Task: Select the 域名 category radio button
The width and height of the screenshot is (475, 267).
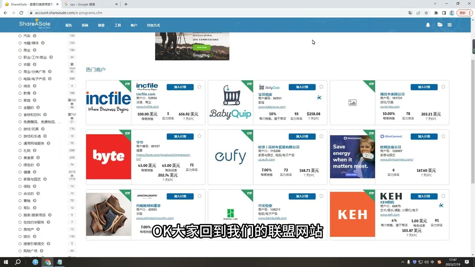Action: (x=20, y=86)
